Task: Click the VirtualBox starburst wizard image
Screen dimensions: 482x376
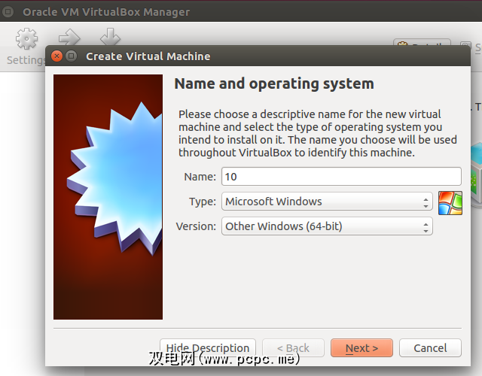Action: pos(108,197)
